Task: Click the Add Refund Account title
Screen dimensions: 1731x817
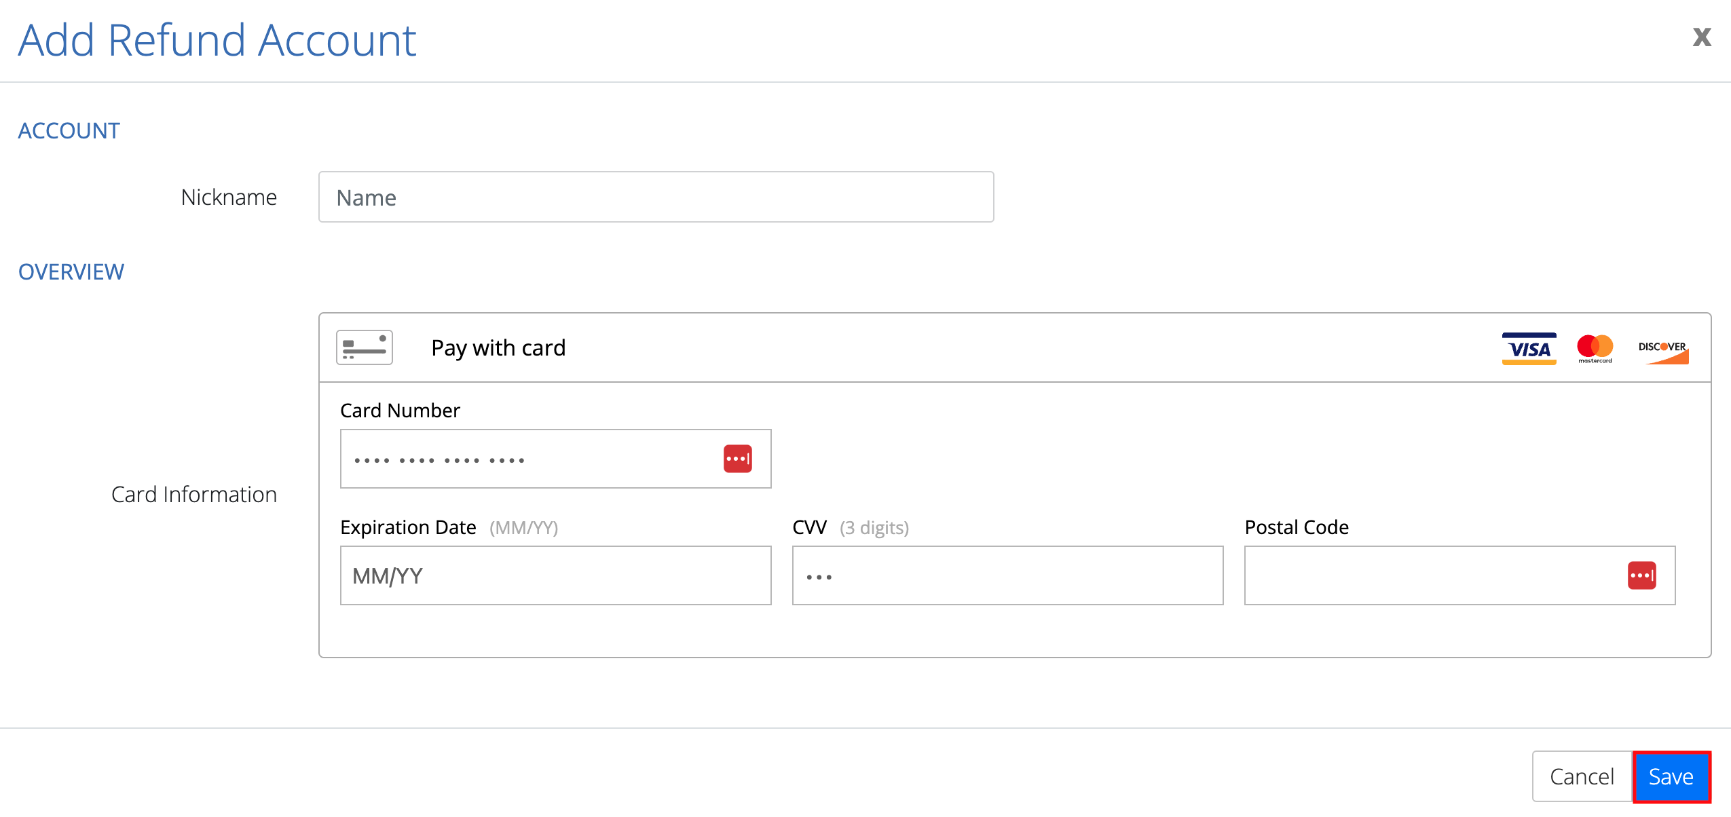Action: tap(217, 39)
